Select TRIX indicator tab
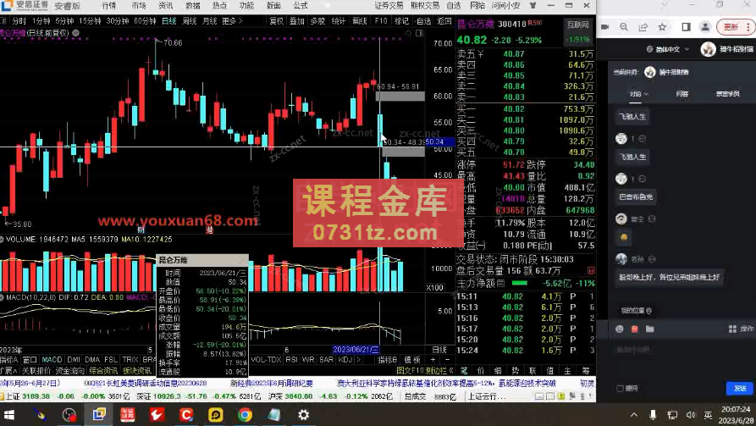Viewport: 756px width, 426px height. (x=130, y=360)
